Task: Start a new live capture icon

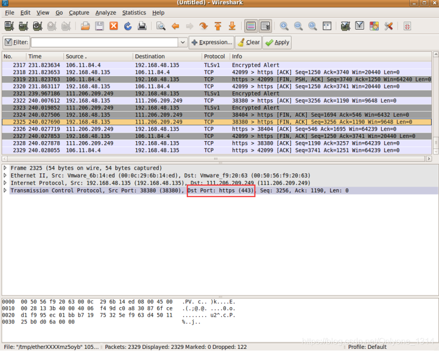Action: 38,26
